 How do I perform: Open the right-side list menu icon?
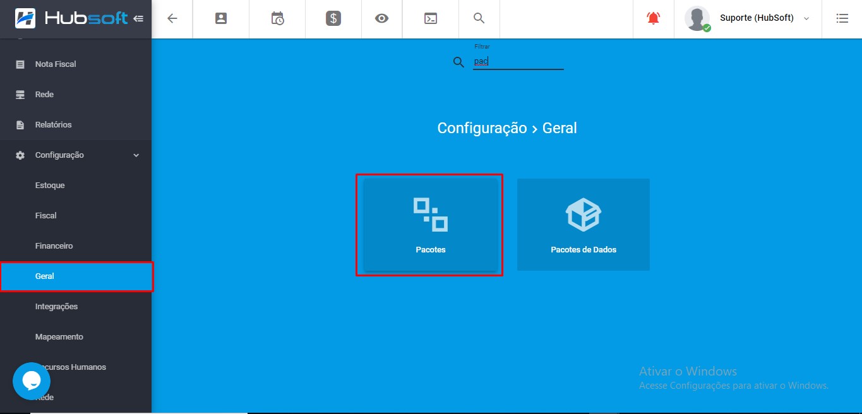842,18
